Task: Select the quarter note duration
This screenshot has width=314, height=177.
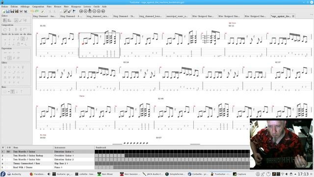Action: point(14,39)
